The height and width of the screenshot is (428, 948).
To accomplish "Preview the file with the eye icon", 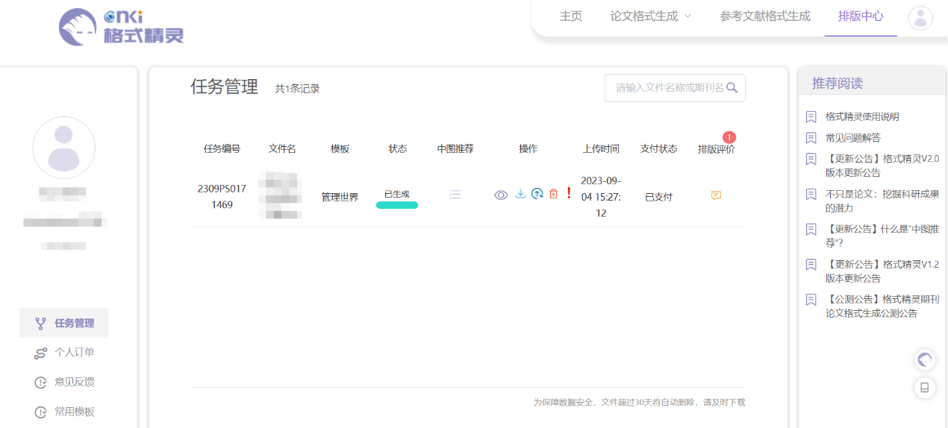I will coord(501,195).
